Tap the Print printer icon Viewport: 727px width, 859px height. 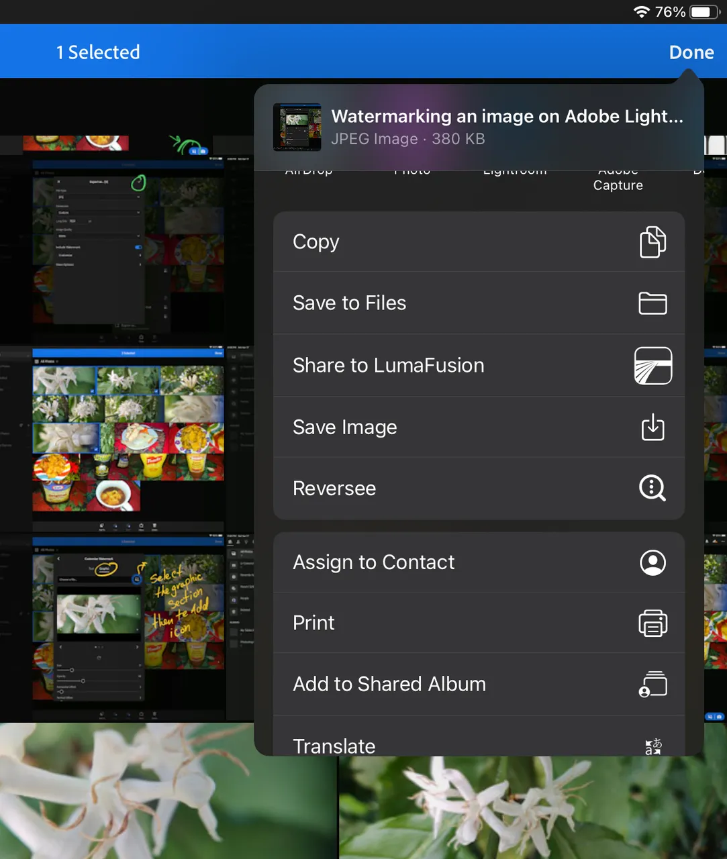coord(652,623)
